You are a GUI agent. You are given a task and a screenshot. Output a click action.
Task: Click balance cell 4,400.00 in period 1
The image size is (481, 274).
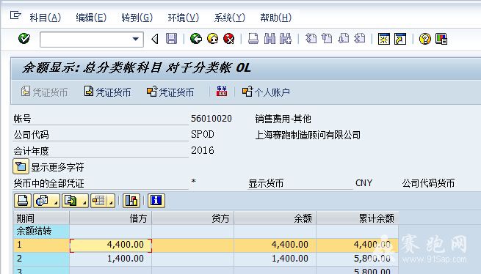click(x=275, y=245)
